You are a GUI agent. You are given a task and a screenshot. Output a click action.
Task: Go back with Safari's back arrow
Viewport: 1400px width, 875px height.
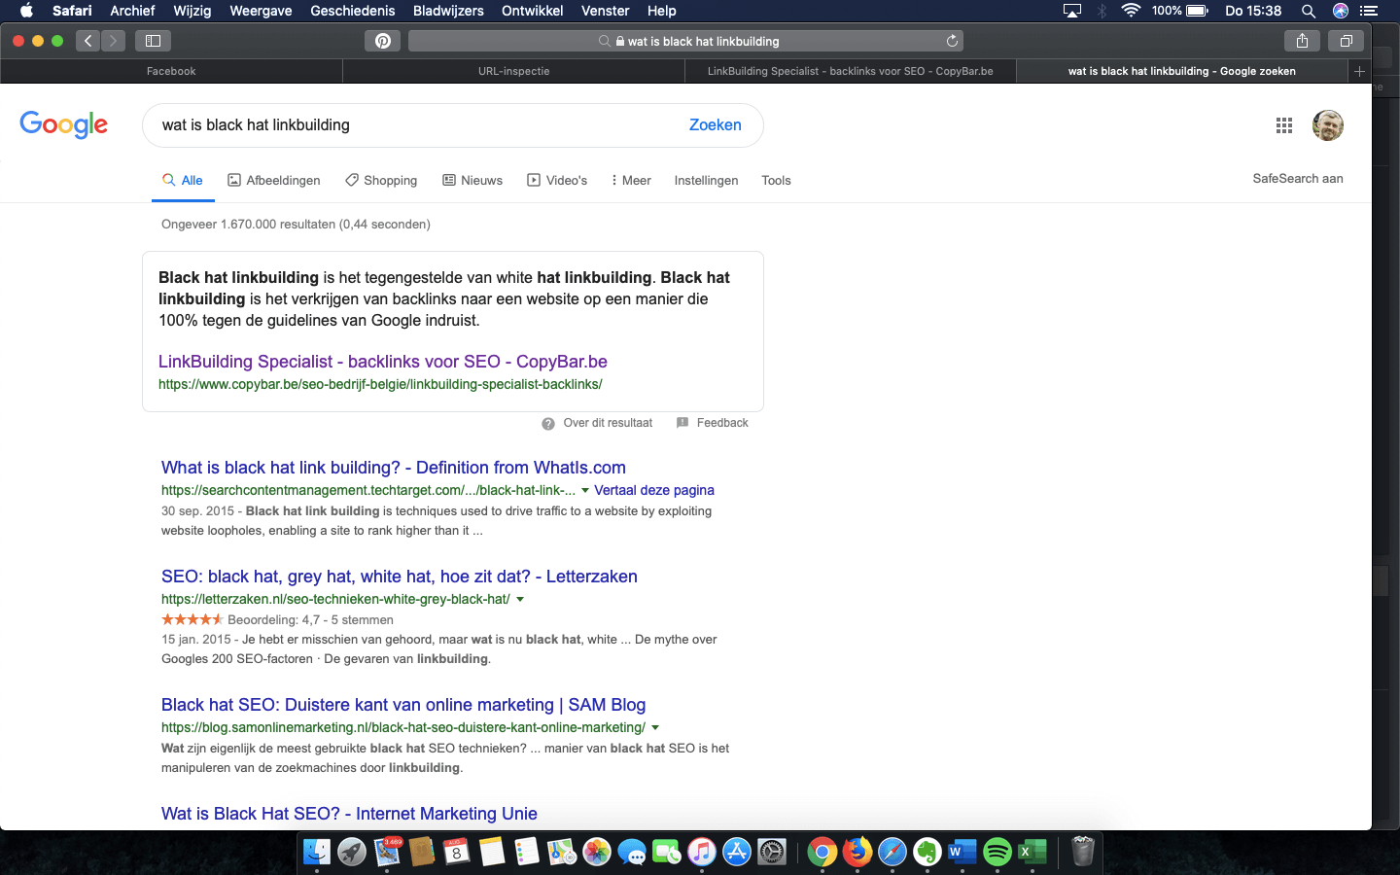pyautogui.click(x=88, y=41)
